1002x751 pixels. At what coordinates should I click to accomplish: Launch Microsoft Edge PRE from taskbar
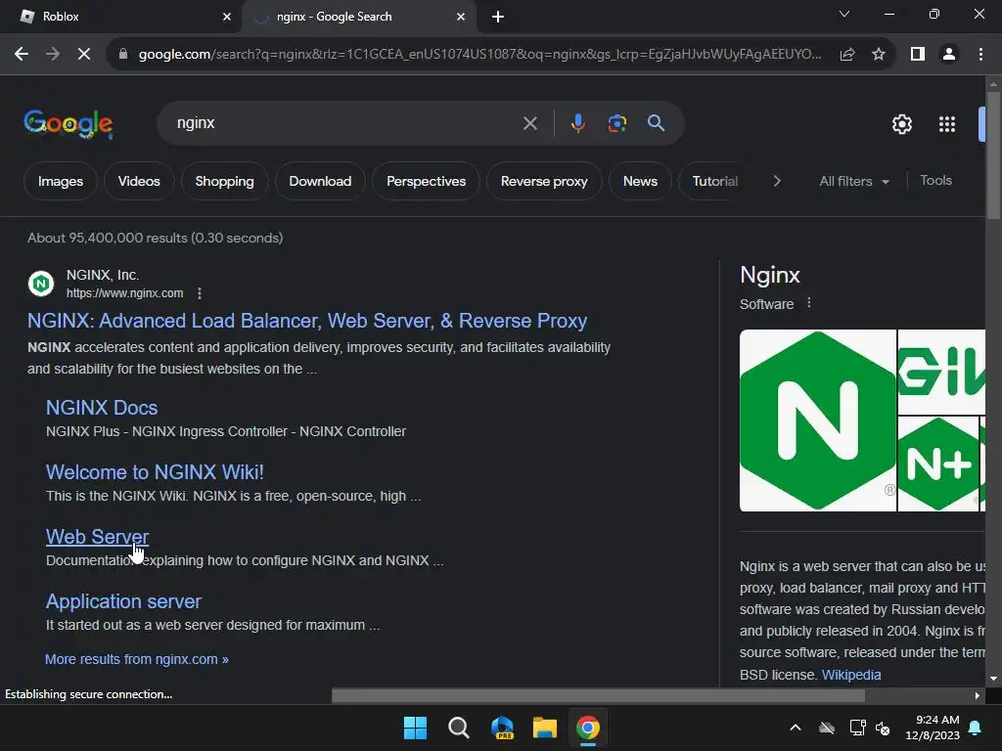[x=502, y=728]
